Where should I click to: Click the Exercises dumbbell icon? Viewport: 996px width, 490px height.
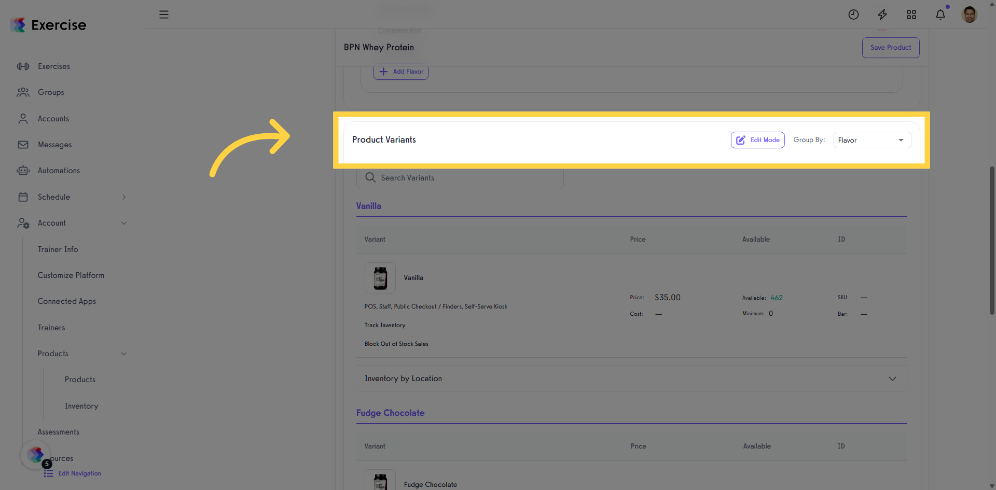(23, 66)
